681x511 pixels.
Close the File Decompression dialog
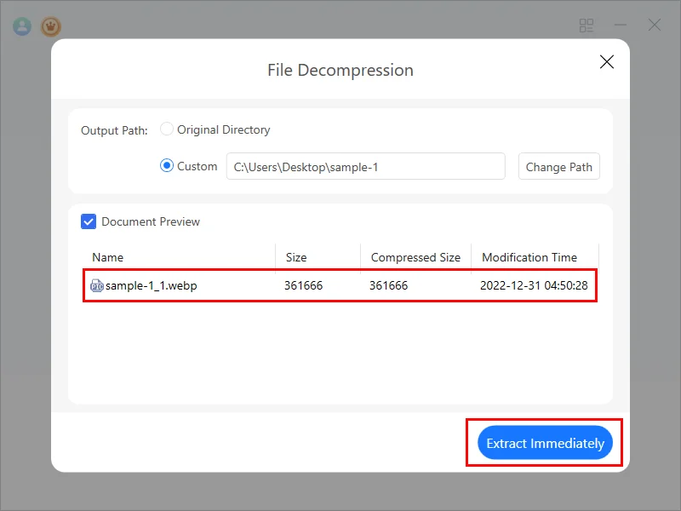[x=607, y=62]
